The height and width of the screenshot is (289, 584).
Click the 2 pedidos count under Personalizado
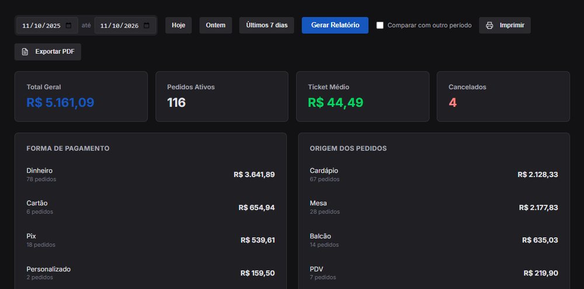pos(40,277)
